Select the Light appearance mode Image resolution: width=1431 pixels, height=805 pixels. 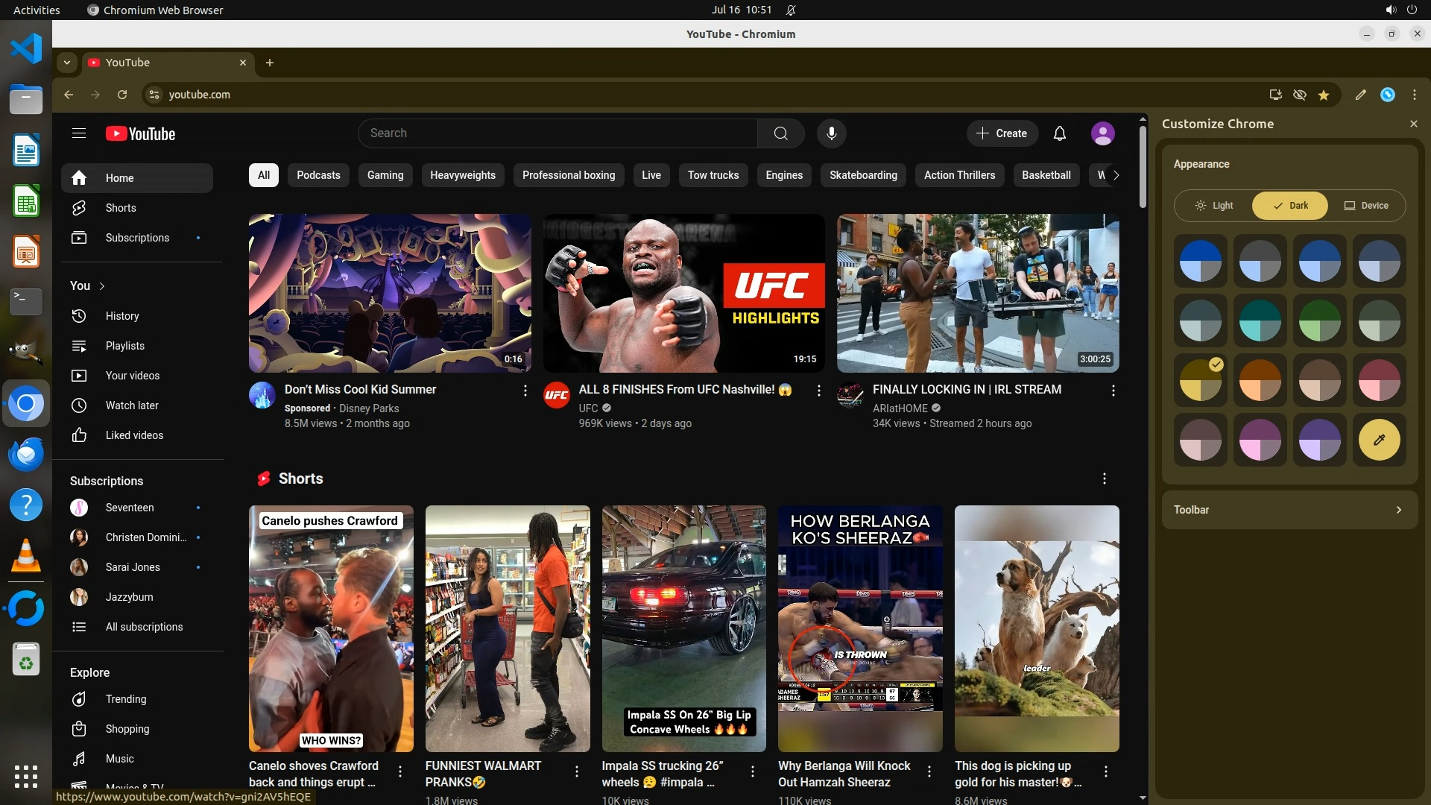pos(1214,206)
